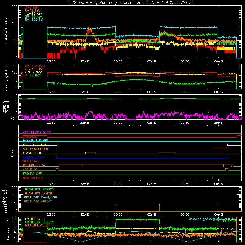
Task: Select the MAX_DET_VS_TOT legend label
Action: click(x=38, y=225)
